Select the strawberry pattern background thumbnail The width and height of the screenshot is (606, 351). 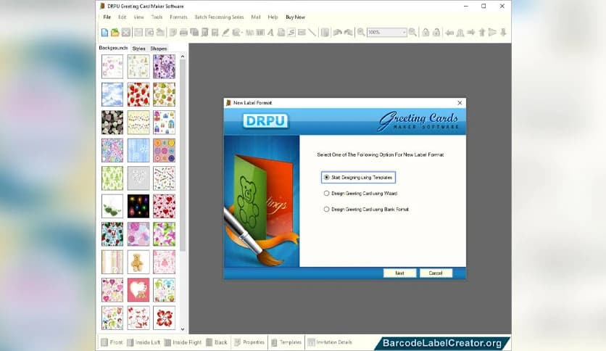(138, 94)
